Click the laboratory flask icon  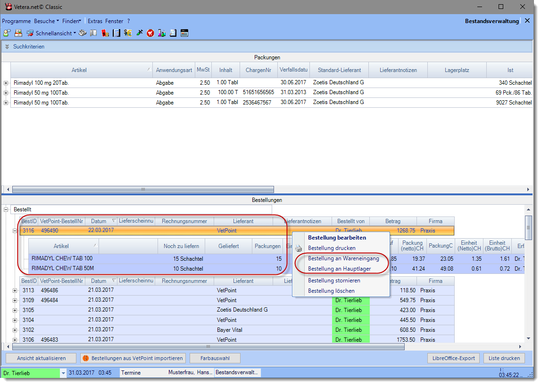click(x=162, y=33)
